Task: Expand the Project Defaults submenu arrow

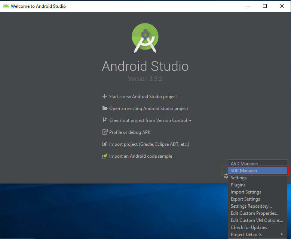Action: 282,234
